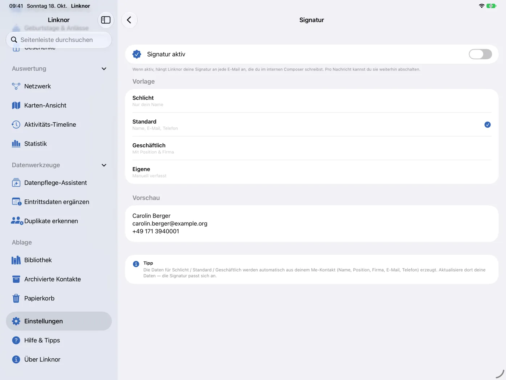Viewport: 506px width, 380px height.
Task: Collapse the Auswertung section
Action: point(104,69)
